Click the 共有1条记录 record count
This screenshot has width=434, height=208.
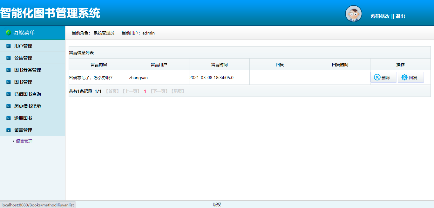[x=80, y=91]
